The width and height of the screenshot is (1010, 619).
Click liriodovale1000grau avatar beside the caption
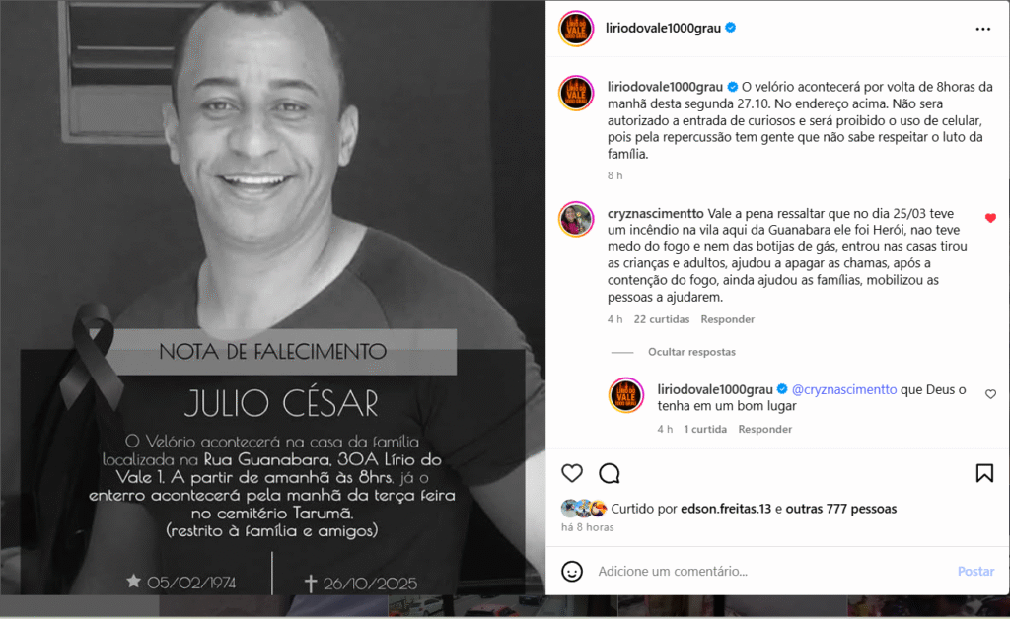(x=576, y=94)
